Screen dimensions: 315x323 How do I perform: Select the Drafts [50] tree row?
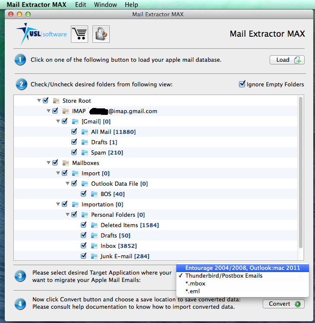click(x=156, y=236)
